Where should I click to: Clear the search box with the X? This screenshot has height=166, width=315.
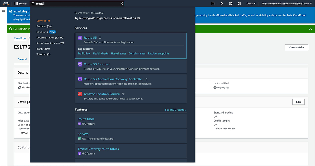pyautogui.click(x=122, y=3)
